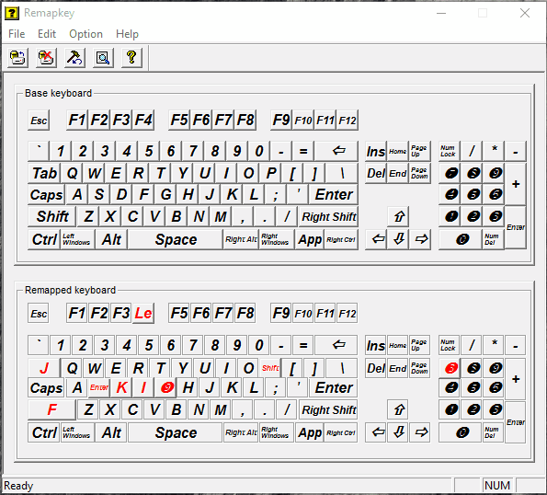Viewport: 547px width, 495px height.
Task: Click the Save and Exit toolbar icon
Action: 17,58
